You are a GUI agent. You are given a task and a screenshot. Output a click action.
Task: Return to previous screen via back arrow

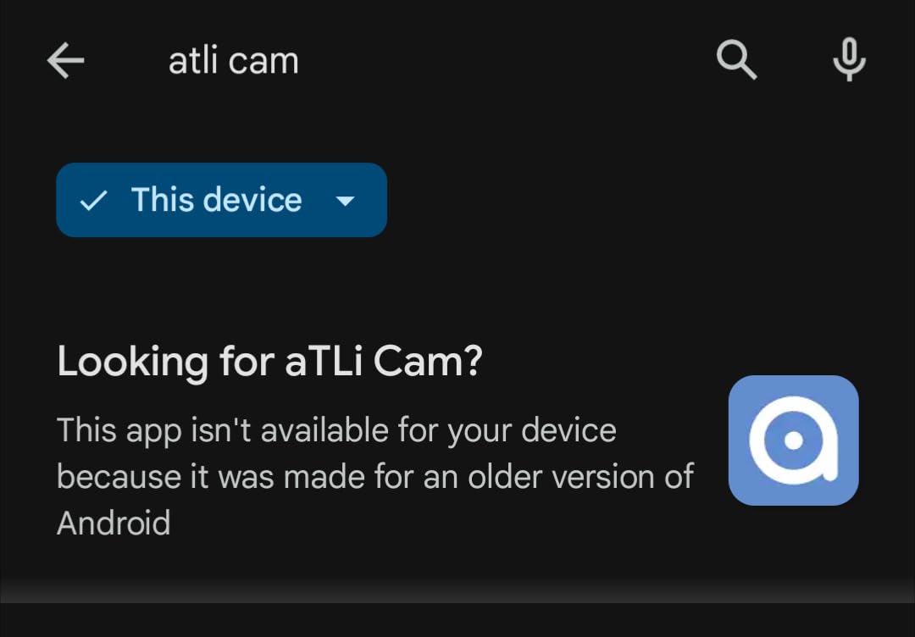[x=65, y=61]
